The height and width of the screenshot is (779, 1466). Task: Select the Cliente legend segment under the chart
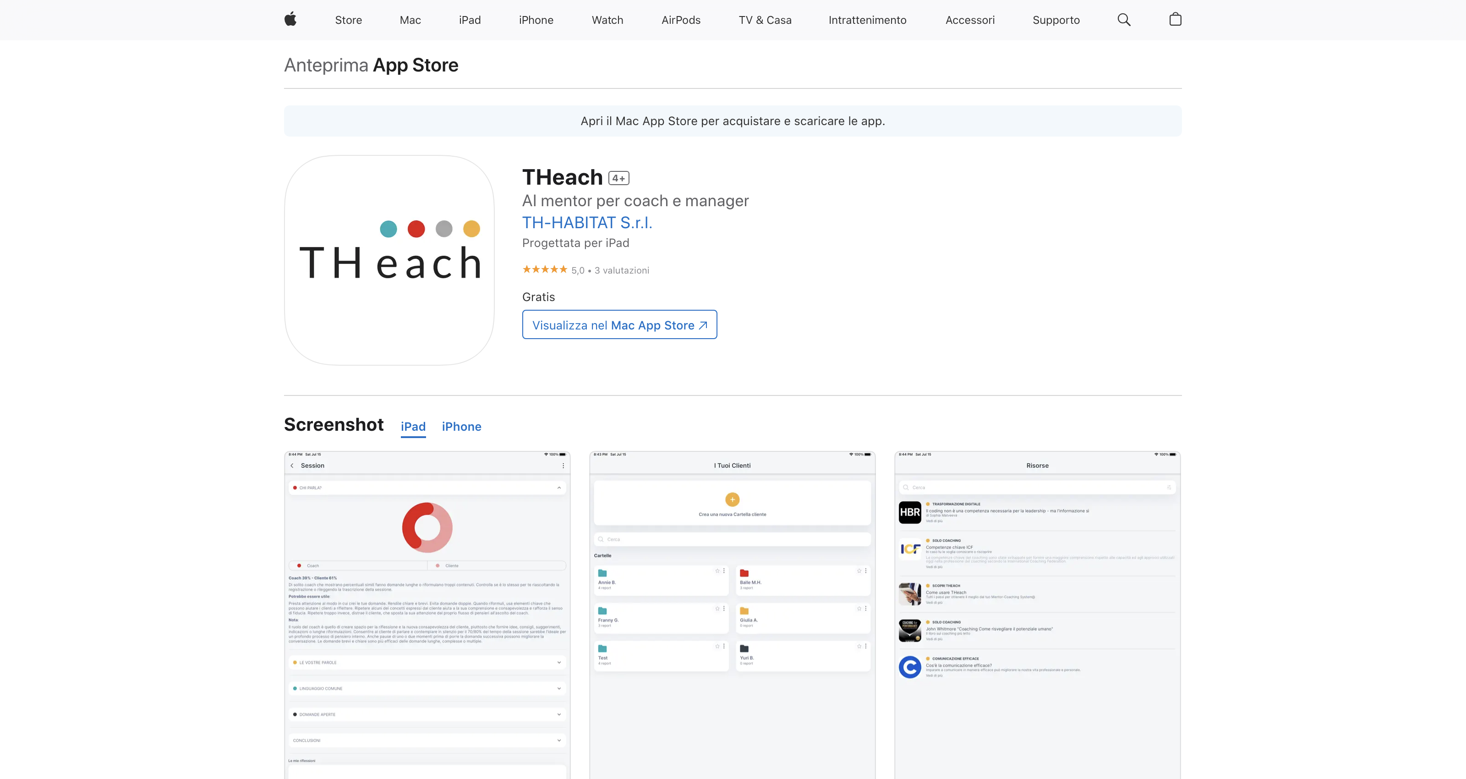point(497,565)
